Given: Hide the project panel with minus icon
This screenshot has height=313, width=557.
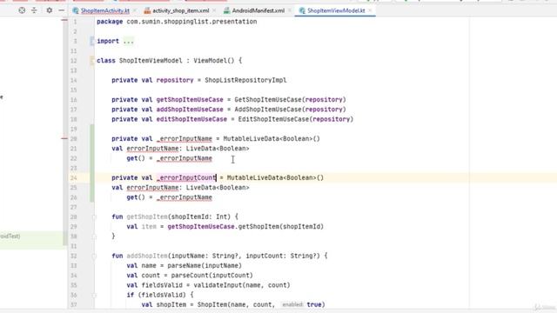Looking at the screenshot, I should click(x=62, y=10).
